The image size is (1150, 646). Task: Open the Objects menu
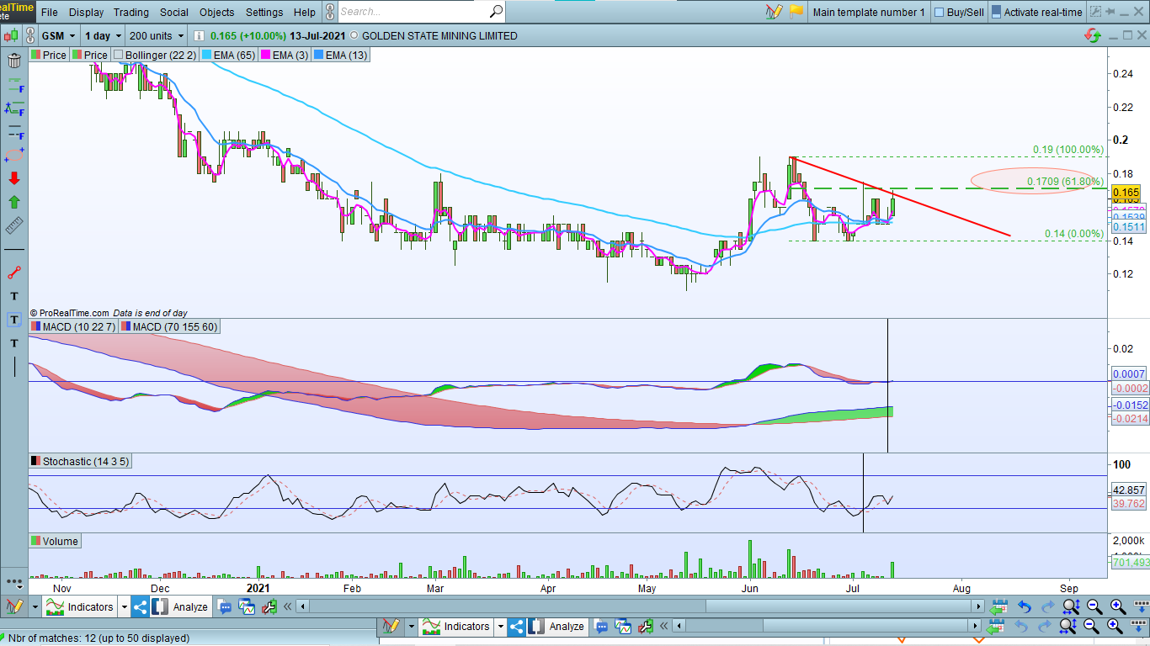pos(217,12)
